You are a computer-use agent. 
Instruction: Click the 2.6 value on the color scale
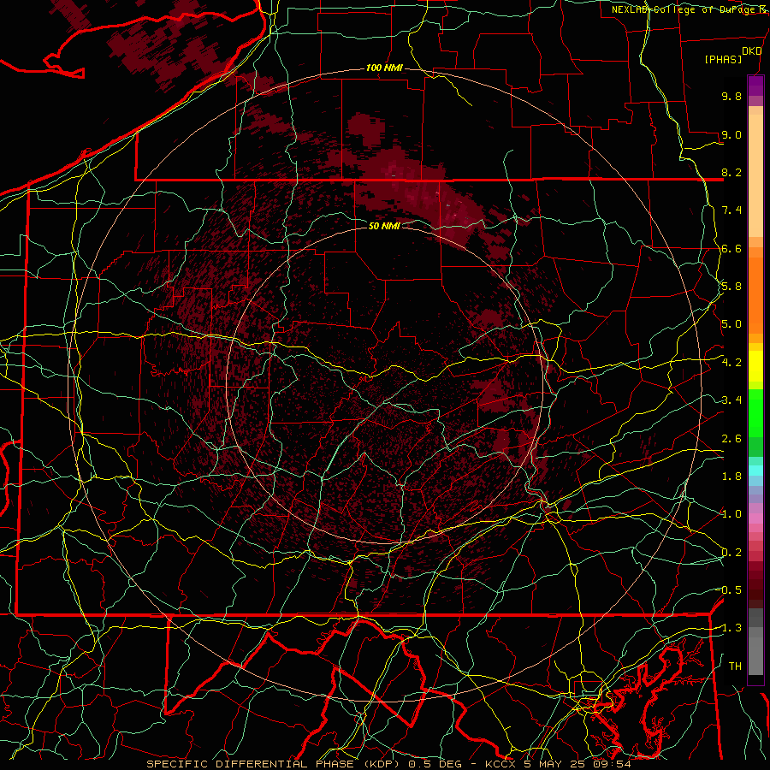tap(731, 439)
